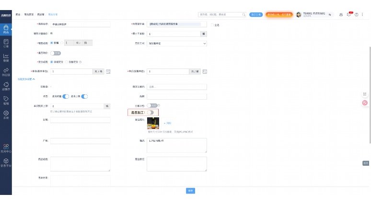Click the logo at top of sidebar
371x205 pixels.
[x=6, y=15]
